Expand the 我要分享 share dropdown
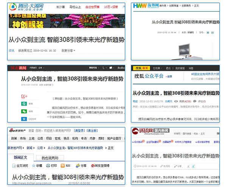Screen dimensions: 227x187 point(68,50)
